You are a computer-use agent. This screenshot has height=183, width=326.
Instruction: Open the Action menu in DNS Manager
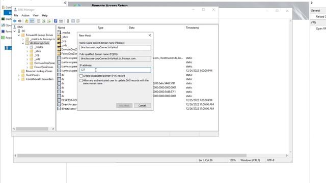pos(25,15)
